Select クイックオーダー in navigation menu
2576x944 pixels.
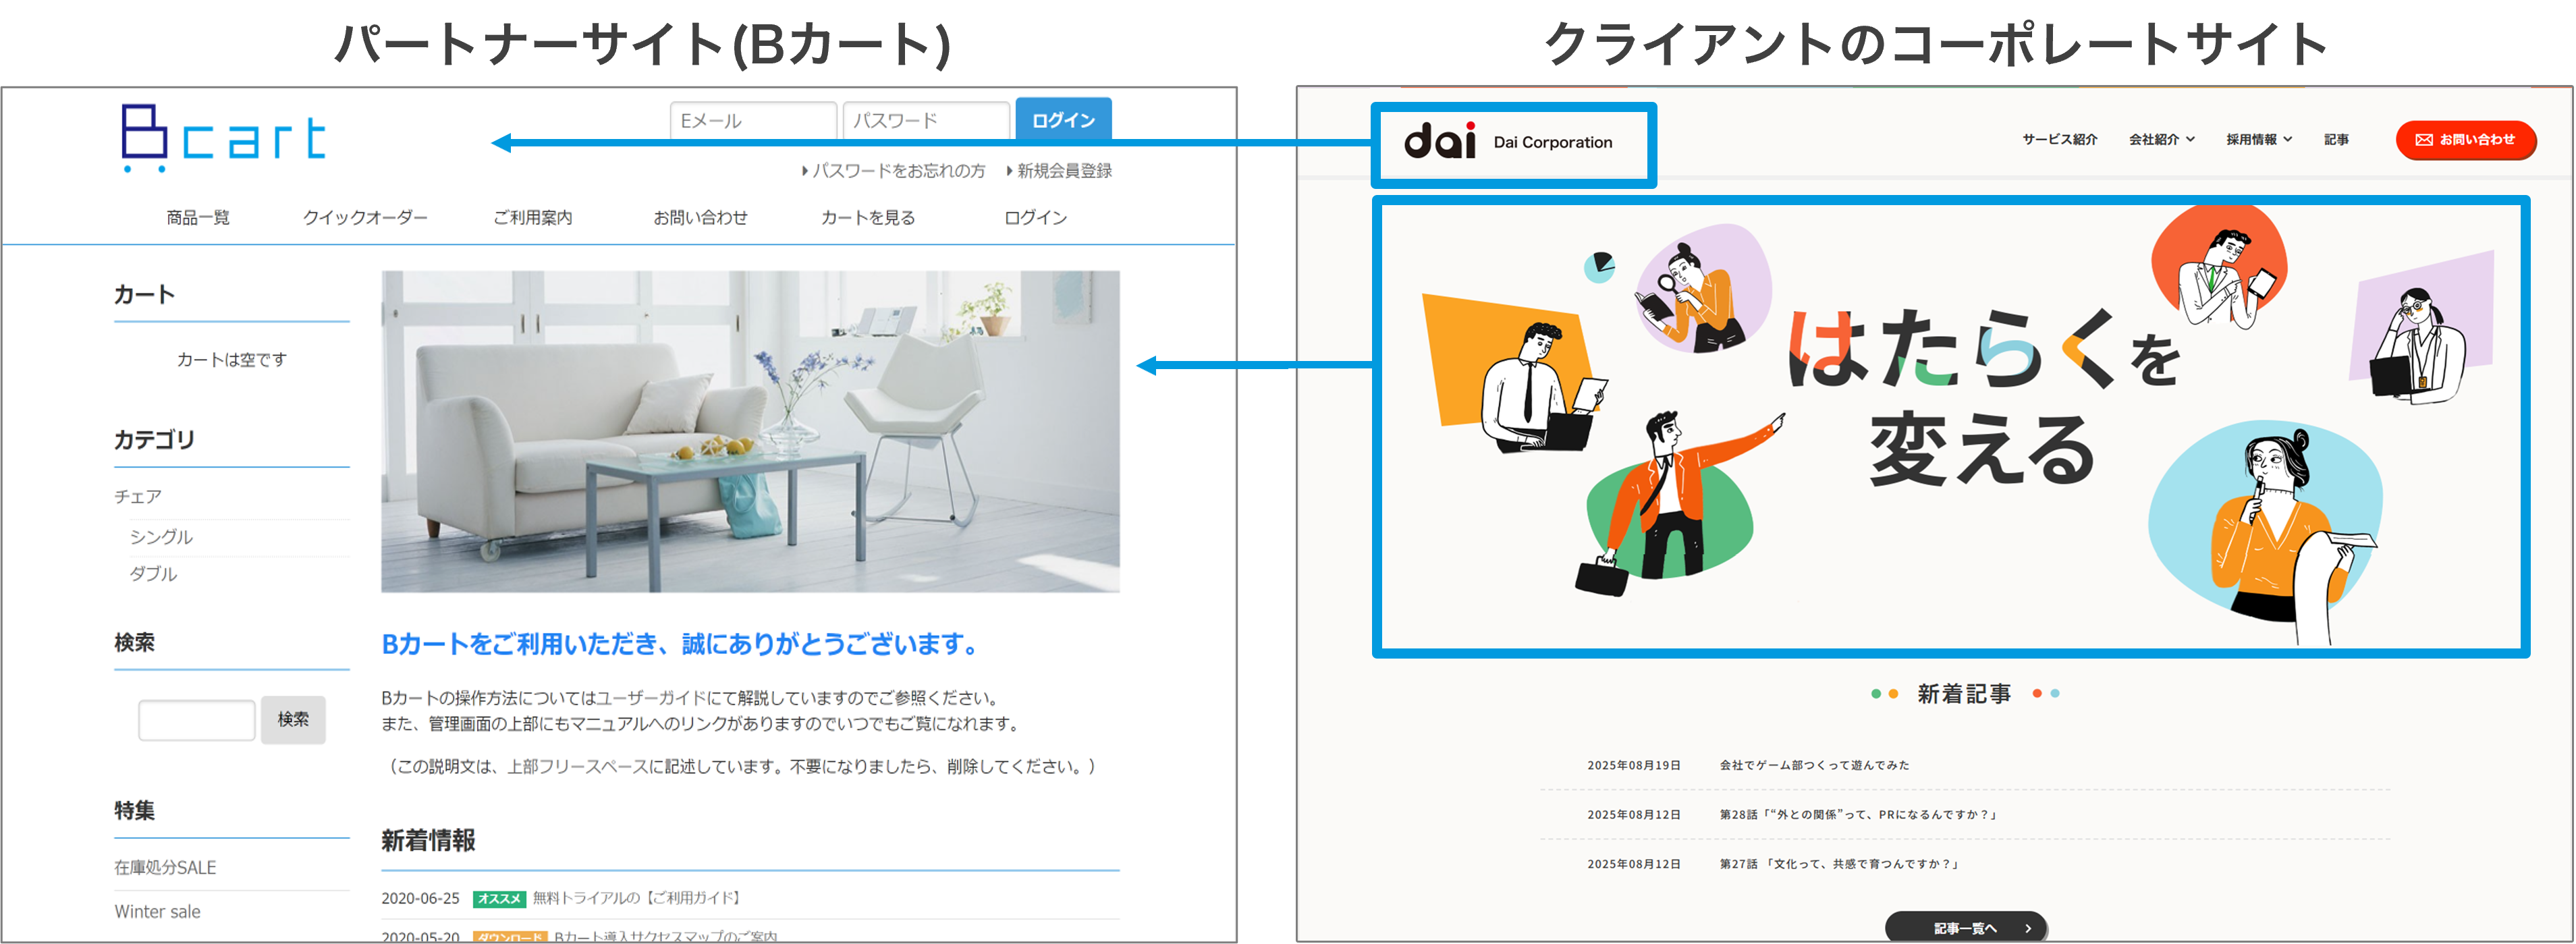point(365,218)
